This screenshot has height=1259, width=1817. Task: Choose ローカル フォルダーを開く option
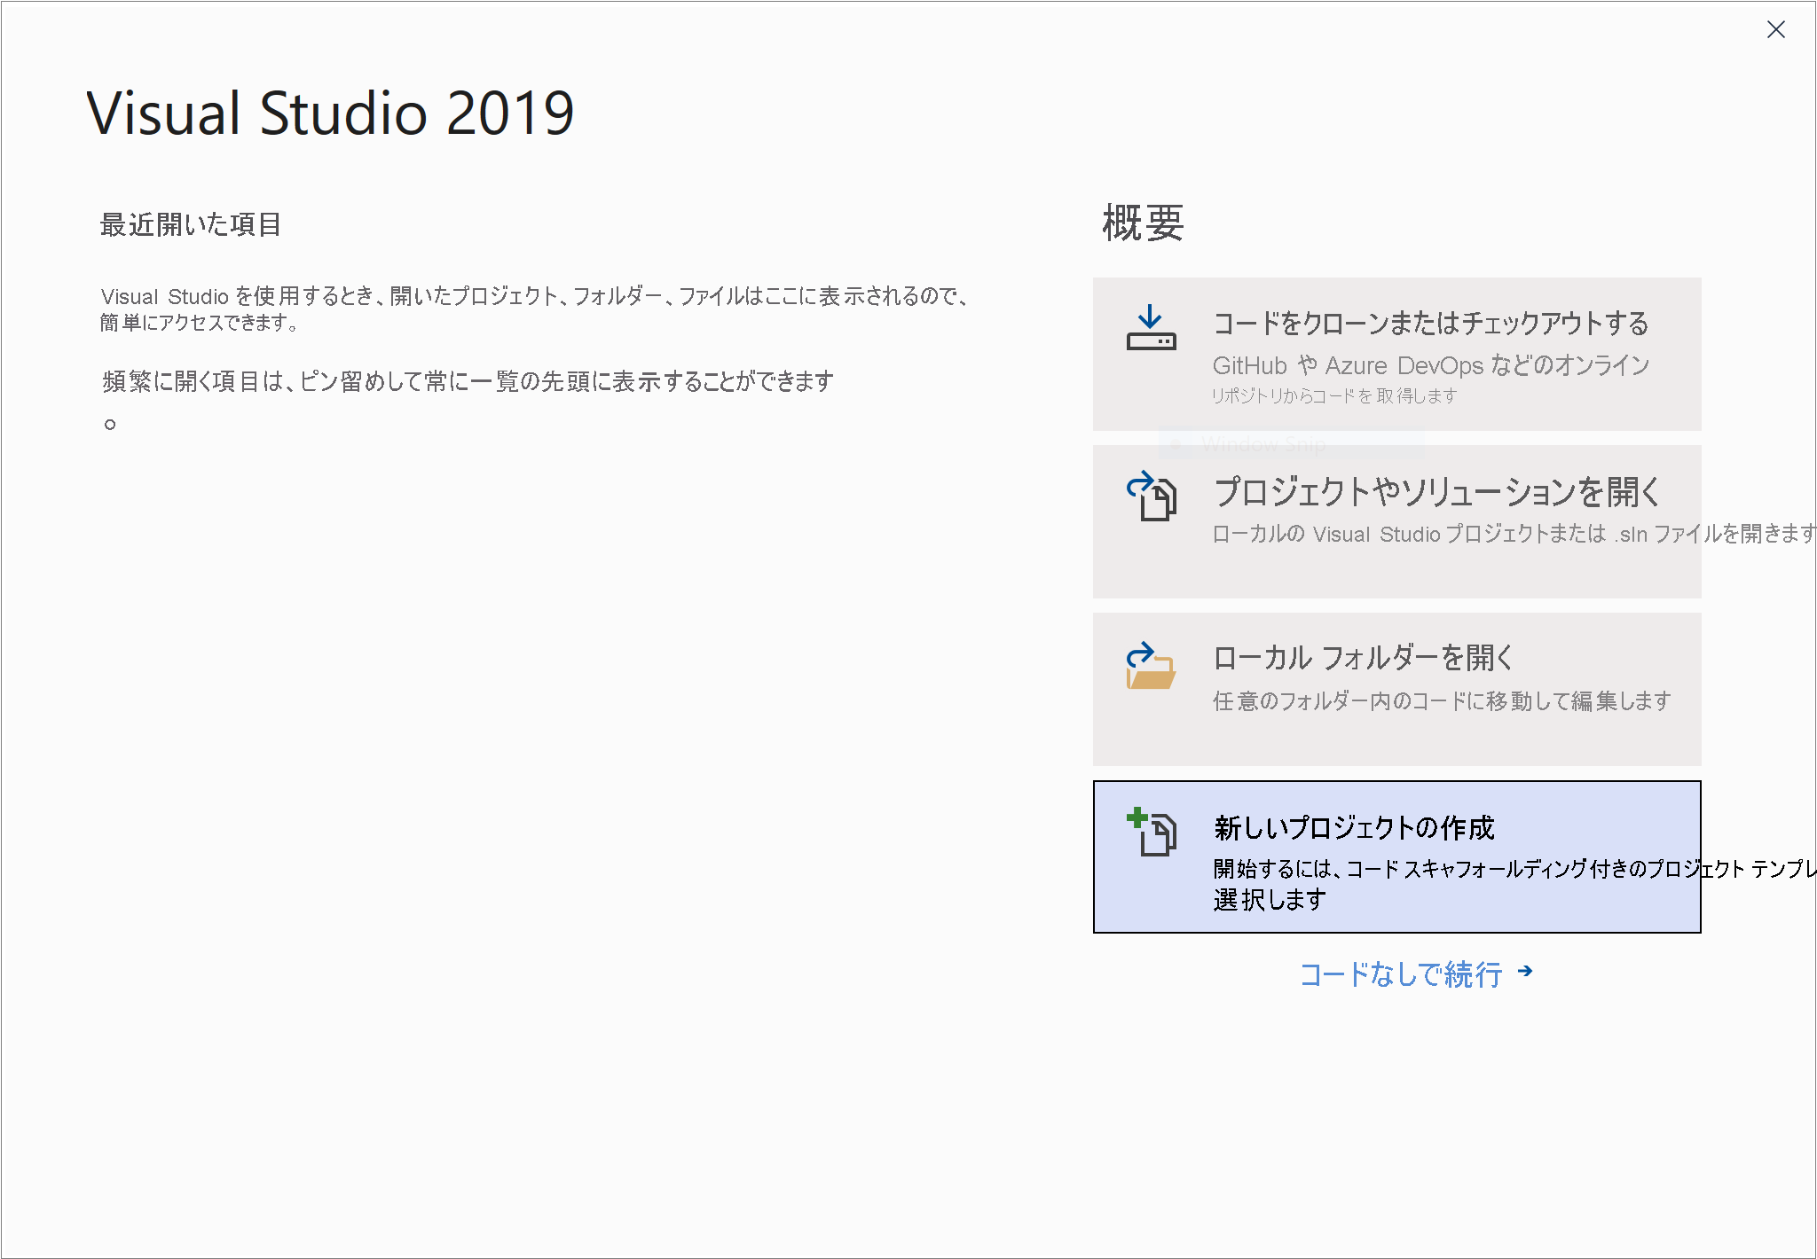click(1396, 689)
